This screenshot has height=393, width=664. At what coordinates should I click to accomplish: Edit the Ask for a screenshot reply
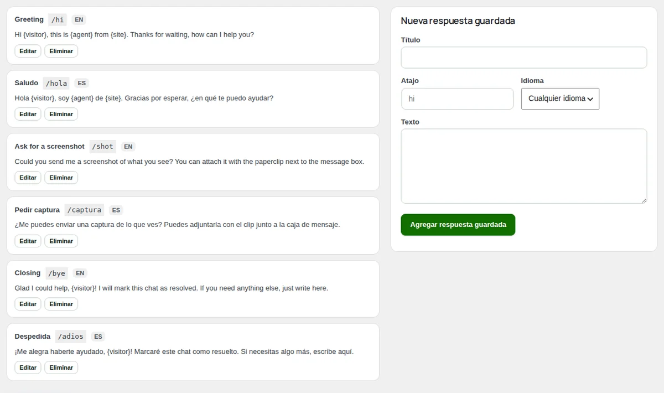click(x=28, y=178)
